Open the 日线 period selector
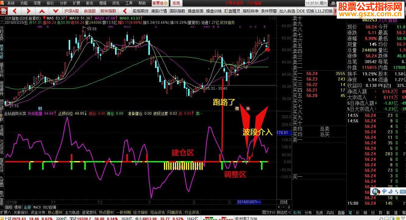Screen dimensions: 406x220 tap(284, 202)
